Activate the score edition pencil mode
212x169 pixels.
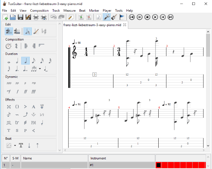pos(36,31)
